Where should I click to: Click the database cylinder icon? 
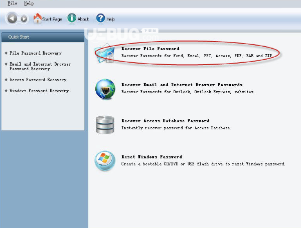point(105,124)
